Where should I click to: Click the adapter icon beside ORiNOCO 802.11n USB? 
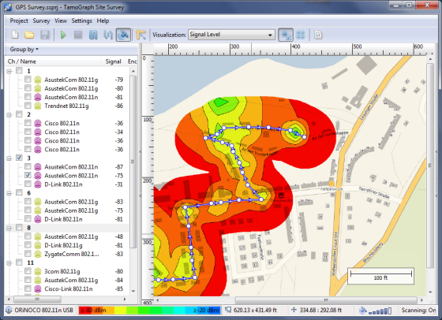click(9, 310)
